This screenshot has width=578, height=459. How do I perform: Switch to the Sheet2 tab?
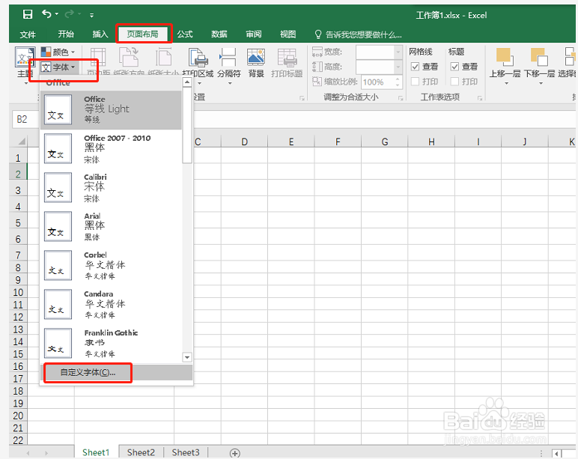pyautogui.click(x=141, y=452)
